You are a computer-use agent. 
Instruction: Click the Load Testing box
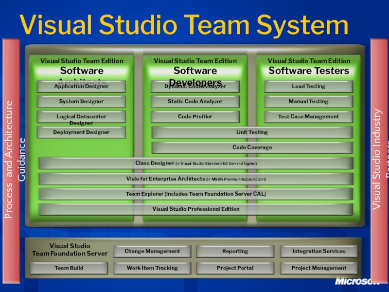click(x=308, y=87)
